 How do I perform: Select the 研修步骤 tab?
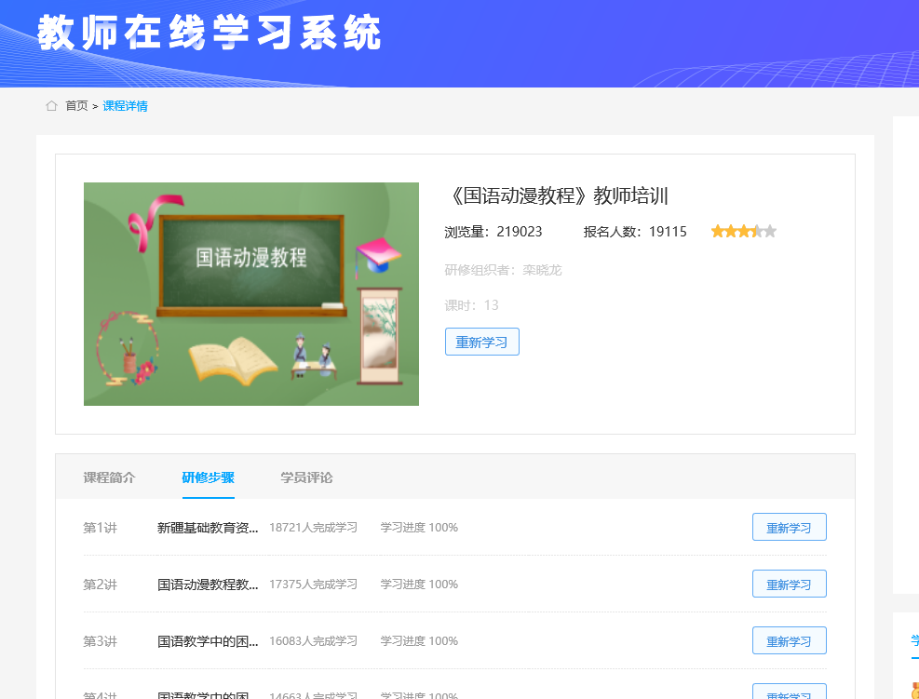click(x=208, y=477)
